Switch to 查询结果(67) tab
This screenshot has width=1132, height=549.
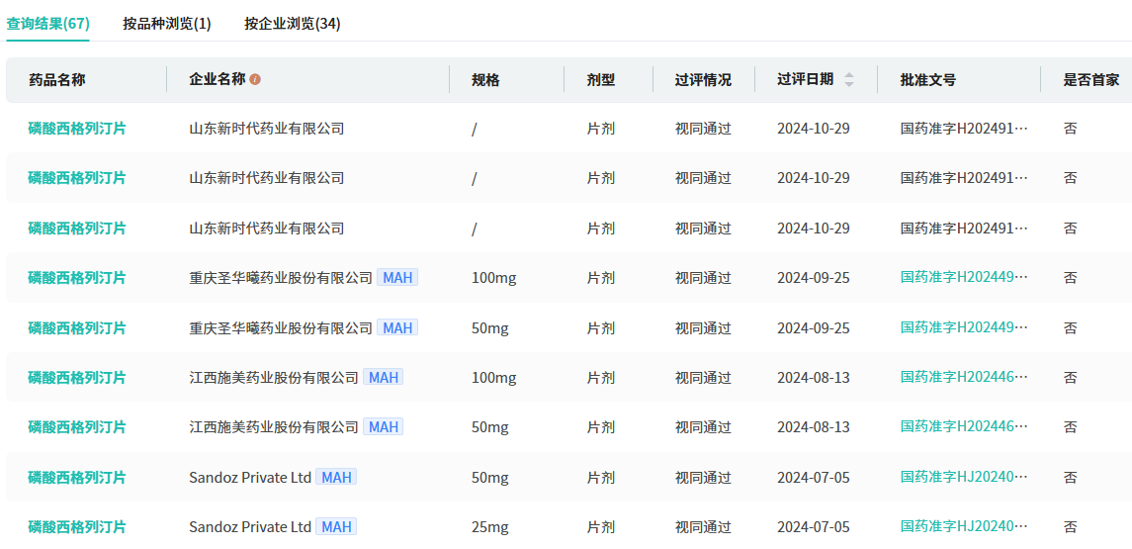(47, 24)
